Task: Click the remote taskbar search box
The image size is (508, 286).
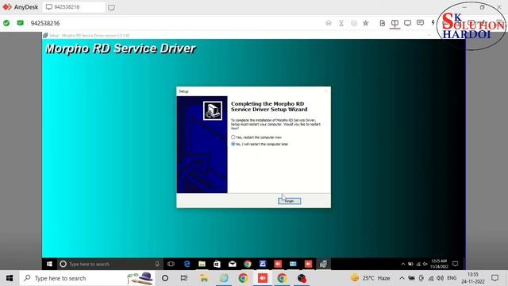Action: coord(110,264)
